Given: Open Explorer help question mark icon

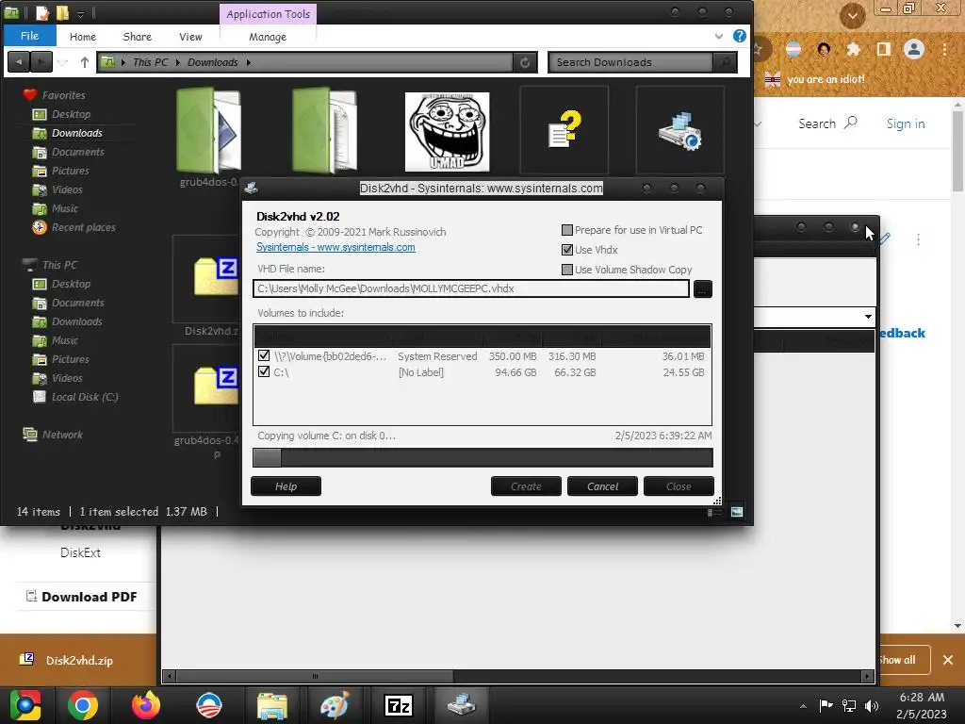Looking at the screenshot, I should (740, 36).
